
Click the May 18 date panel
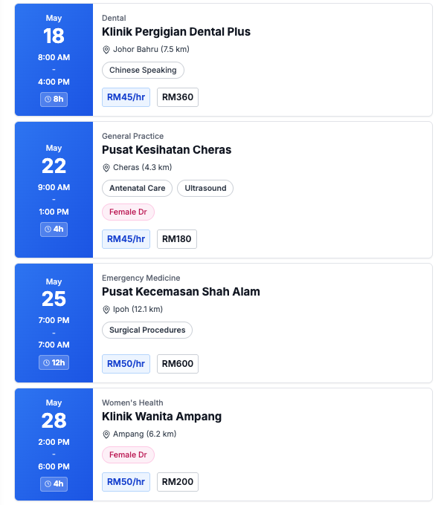pos(54,59)
